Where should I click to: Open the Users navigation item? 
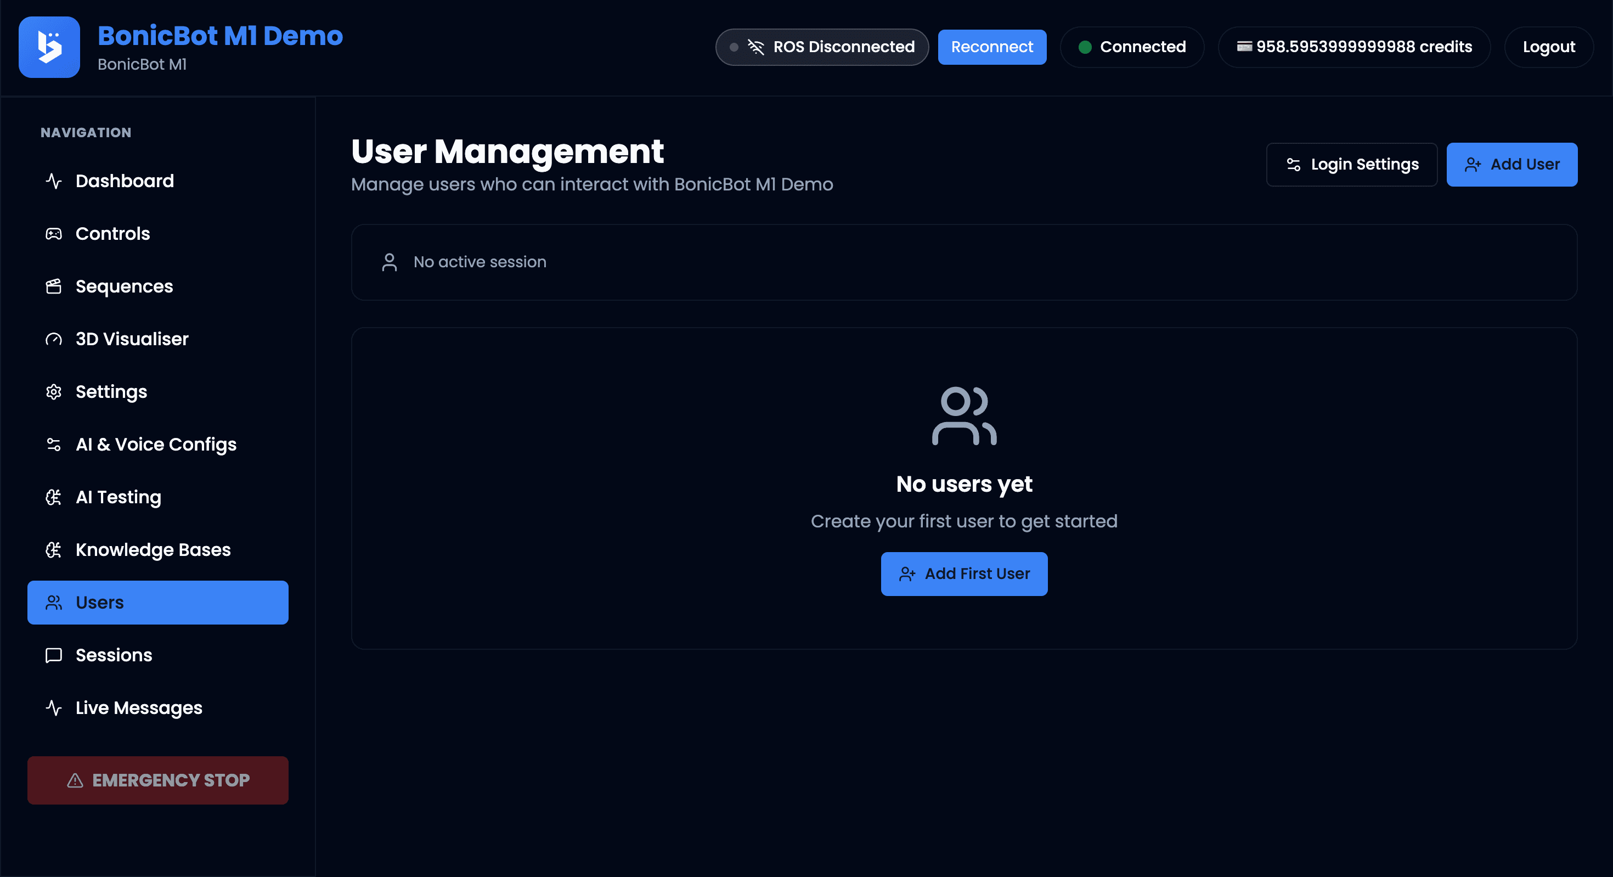coord(158,602)
